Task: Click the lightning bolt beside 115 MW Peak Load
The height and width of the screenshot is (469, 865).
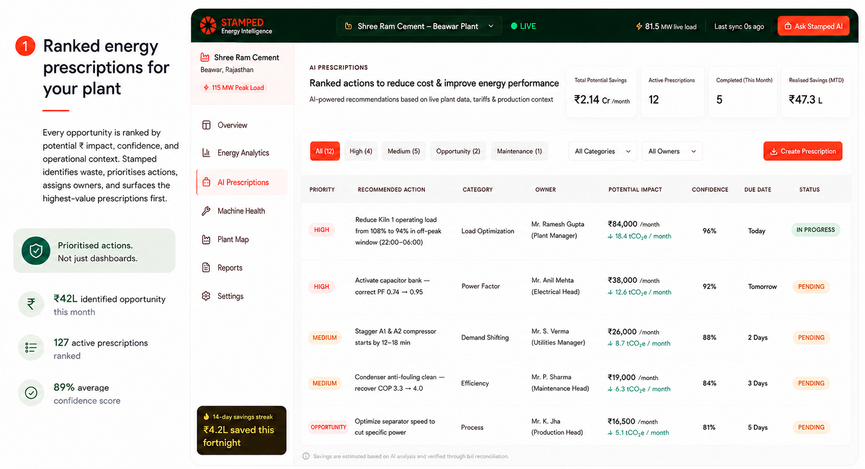Action: pos(206,87)
